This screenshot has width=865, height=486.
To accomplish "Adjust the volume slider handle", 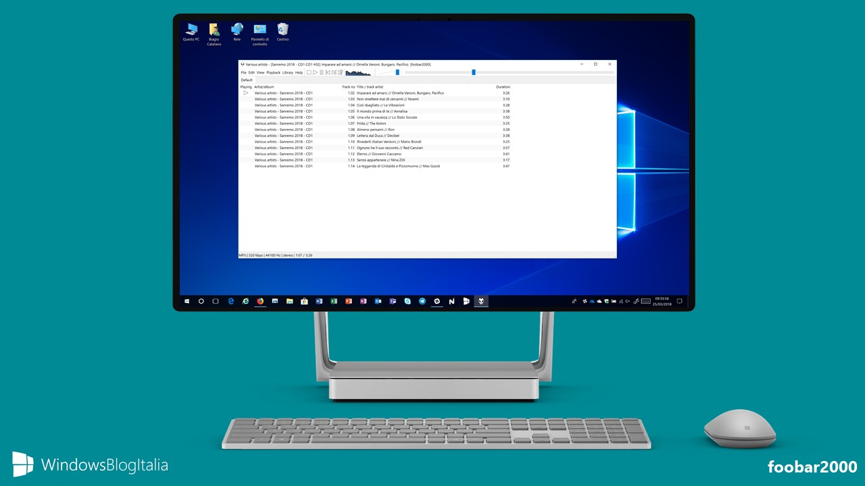I will click(x=397, y=72).
